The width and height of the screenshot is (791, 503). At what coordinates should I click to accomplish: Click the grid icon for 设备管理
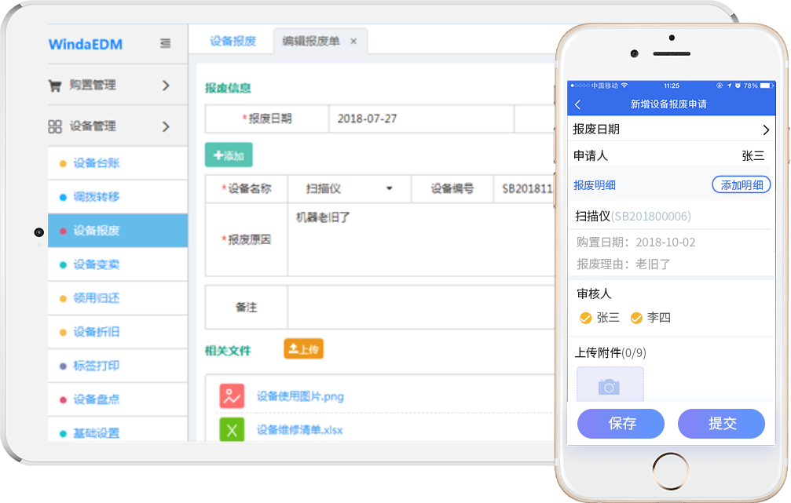pos(55,126)
